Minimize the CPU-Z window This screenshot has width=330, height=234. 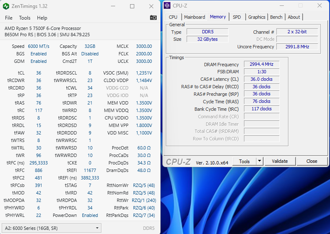coord(282,6)
